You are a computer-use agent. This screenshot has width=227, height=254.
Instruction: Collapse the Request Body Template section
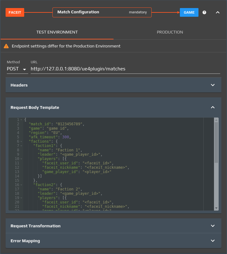(213, 107)
